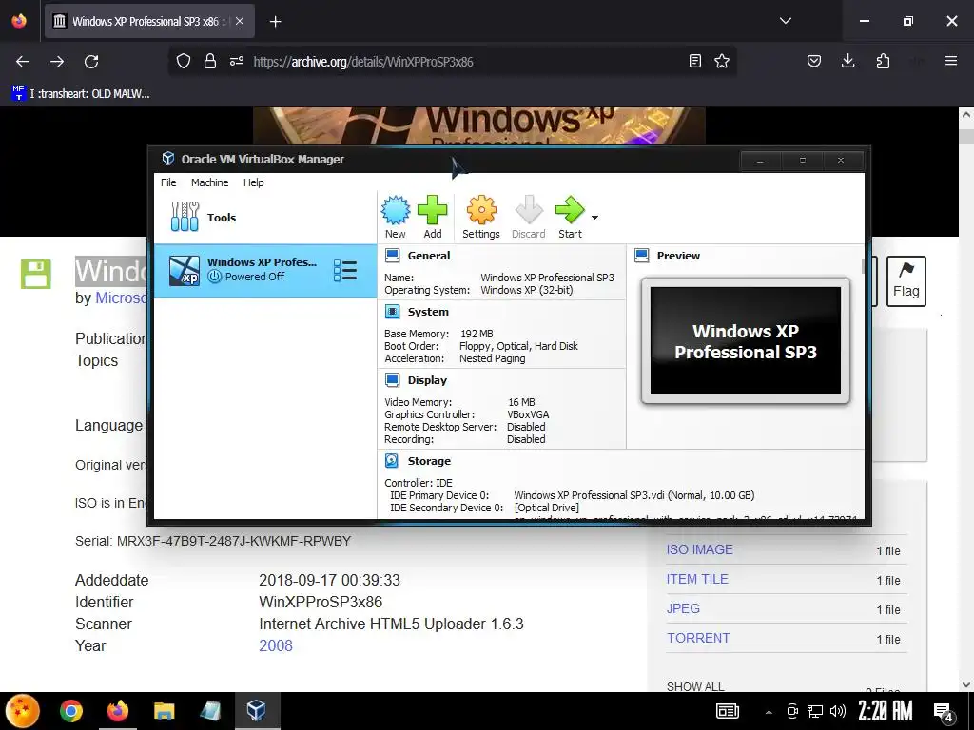Click the Add machine green plus icon
The width and height of the screenshot is (974, 730).
[x=433, y=217]
